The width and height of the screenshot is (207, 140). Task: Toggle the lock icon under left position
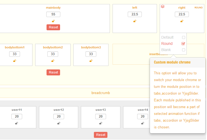135,21
